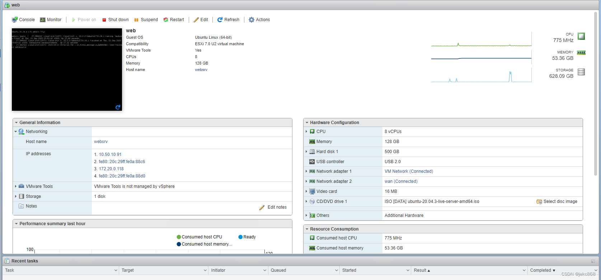Edit the VM settings
The height and width of the screenshot is (280, 601).
(x=201, y=20)
